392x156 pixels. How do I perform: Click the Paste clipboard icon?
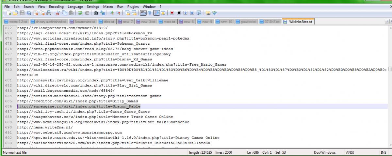(x=71, y=13)
